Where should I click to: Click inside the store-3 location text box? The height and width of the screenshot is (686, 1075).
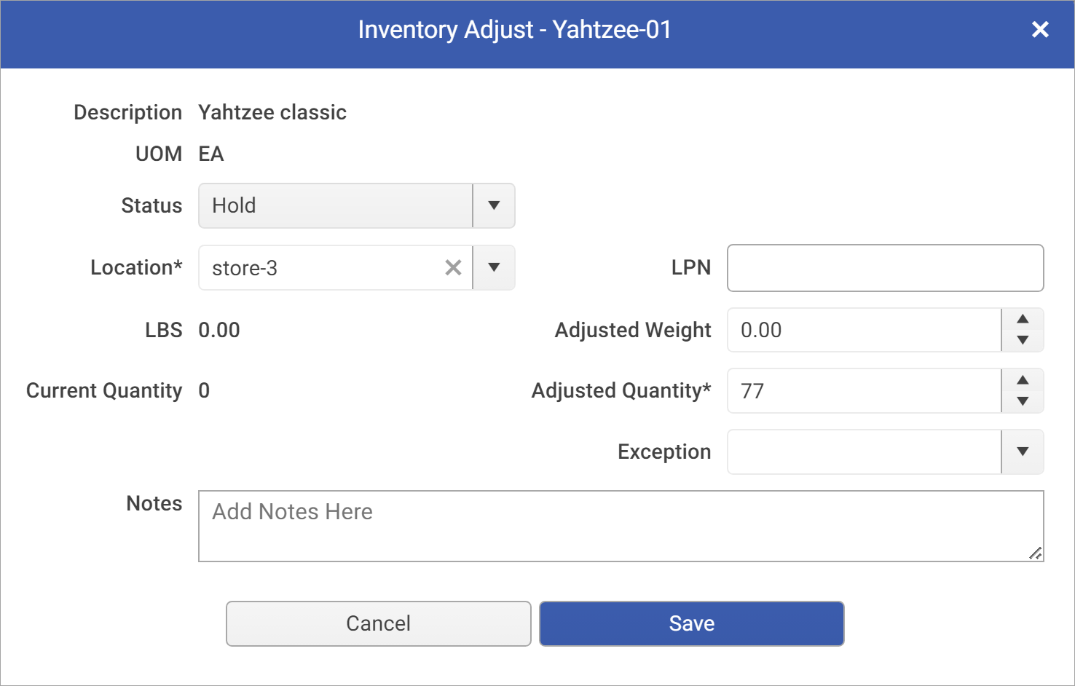(320, 268)
